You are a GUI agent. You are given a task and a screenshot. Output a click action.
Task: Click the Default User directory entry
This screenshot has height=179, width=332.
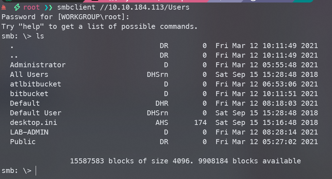pyautogui.click(x=36, y=113)
